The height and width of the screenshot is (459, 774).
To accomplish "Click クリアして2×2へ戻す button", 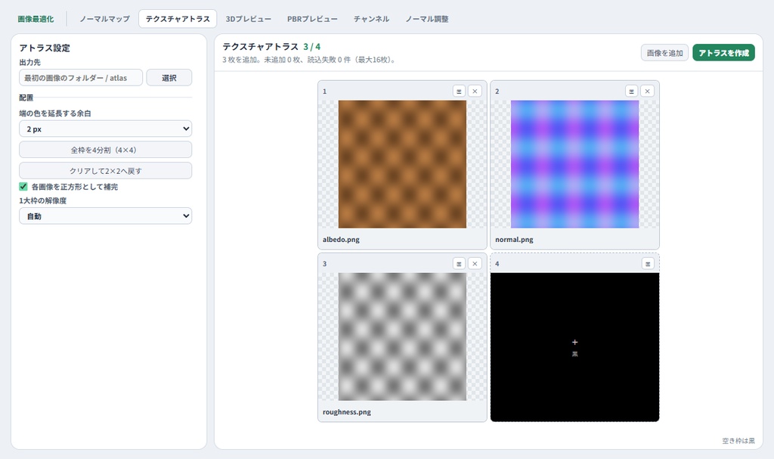I will (x=106, y=170).
